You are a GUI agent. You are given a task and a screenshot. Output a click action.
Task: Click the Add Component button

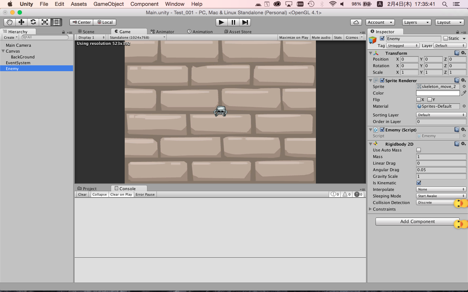click(x=418, y=222)
